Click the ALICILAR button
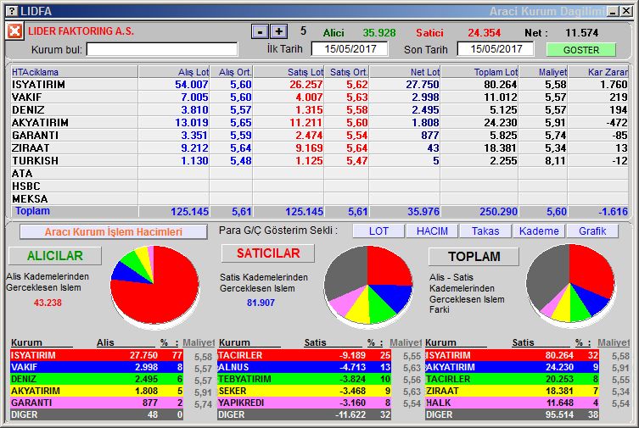This screenshot has width=639, height=428. [x=55, y=255]
